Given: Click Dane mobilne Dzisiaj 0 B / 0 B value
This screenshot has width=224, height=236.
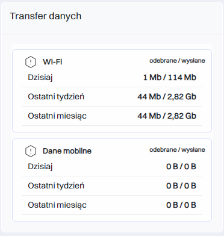Looking at the screenshot, I should 181,167.
